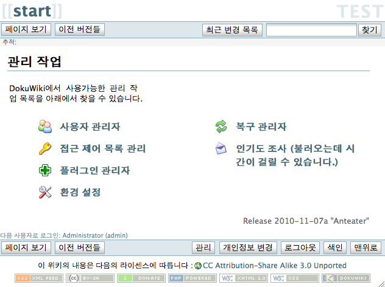Open the 복구 관리자 link
This screenshot has width=385, height=287.
tap(261, 126)
